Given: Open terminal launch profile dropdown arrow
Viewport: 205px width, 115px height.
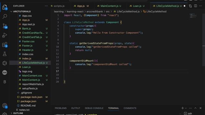Looking at the screenshot, I should coord(186,108).
